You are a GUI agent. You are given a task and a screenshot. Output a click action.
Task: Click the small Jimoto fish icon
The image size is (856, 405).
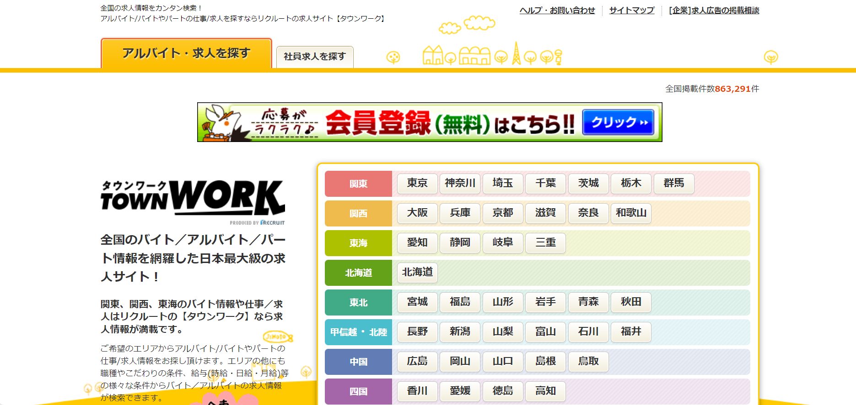tap(277, 337)
